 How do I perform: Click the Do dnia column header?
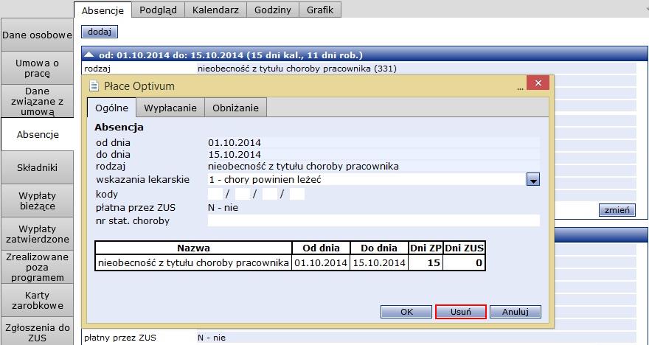pyautogui.click(x=379, y=248)
